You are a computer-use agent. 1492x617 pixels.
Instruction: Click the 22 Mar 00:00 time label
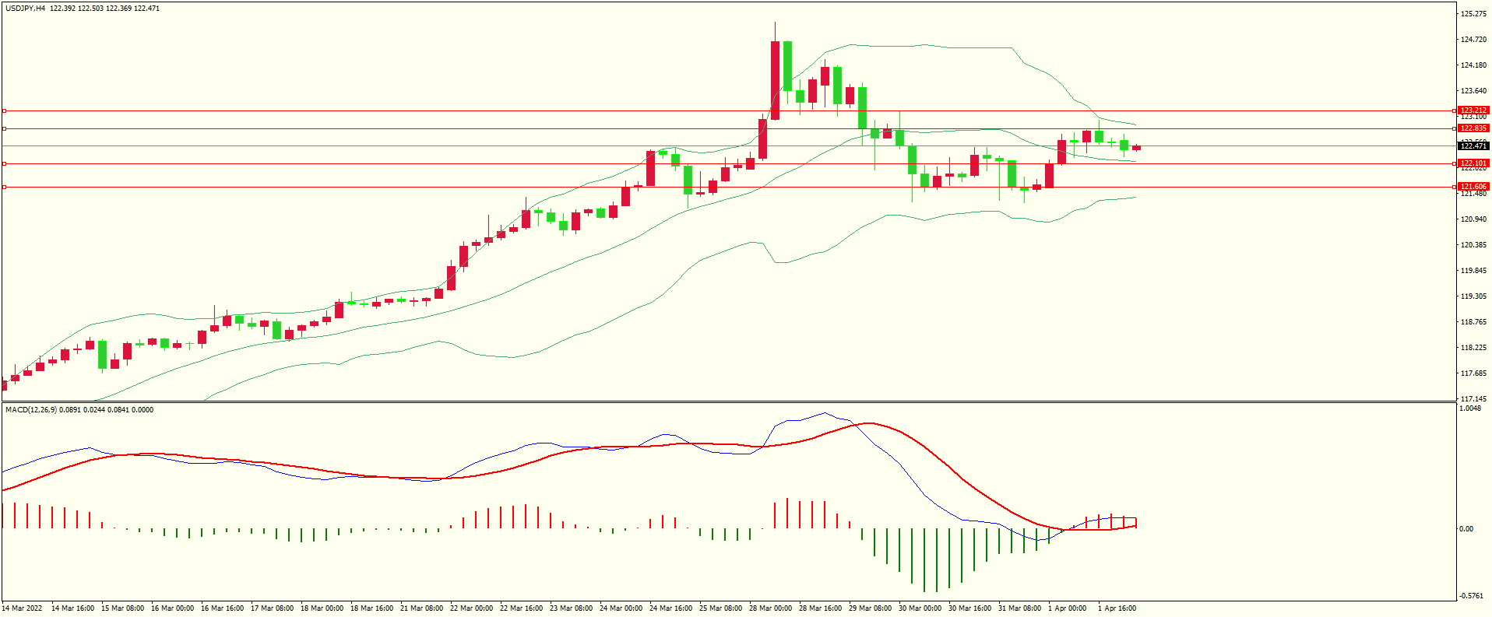[472, 608]
